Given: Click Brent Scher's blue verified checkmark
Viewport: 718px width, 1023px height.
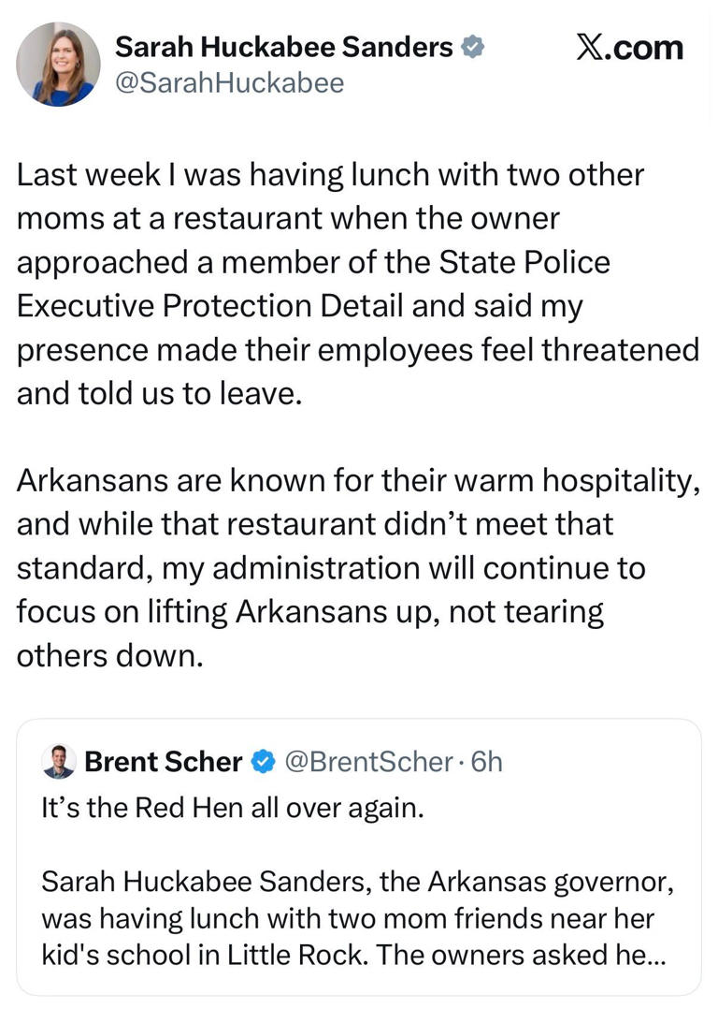Looking at the screenshot, I should click(x=265, y=762).
